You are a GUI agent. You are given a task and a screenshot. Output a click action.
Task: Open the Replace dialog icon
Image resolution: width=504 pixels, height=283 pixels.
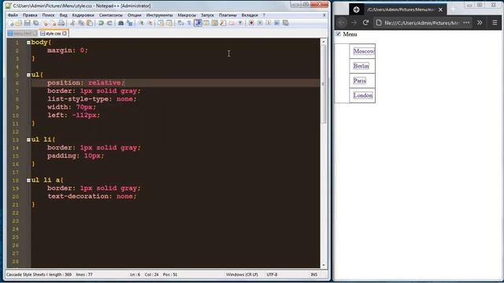(129, 23)
